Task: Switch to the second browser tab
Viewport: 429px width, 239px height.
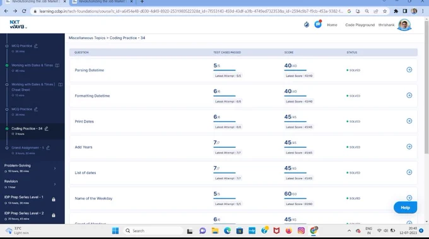Action: tap(103, 2)
